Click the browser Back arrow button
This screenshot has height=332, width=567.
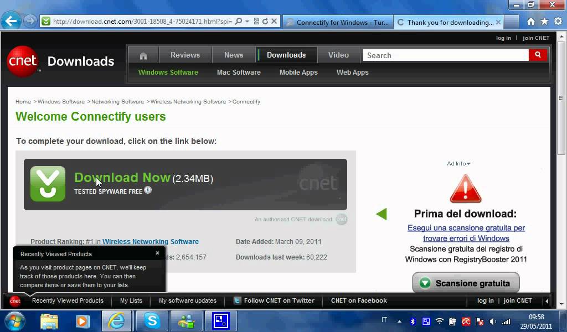pos(11,21)
